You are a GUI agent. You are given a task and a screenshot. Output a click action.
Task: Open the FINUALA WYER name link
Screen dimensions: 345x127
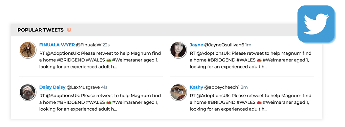click(57, 45)
